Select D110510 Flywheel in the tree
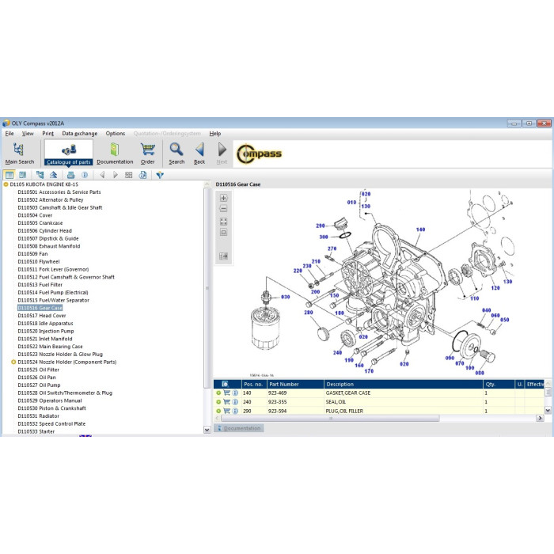 [39, 261]
